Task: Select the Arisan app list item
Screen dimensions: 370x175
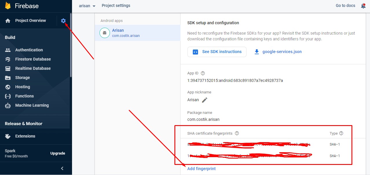Action: [137, 33]
